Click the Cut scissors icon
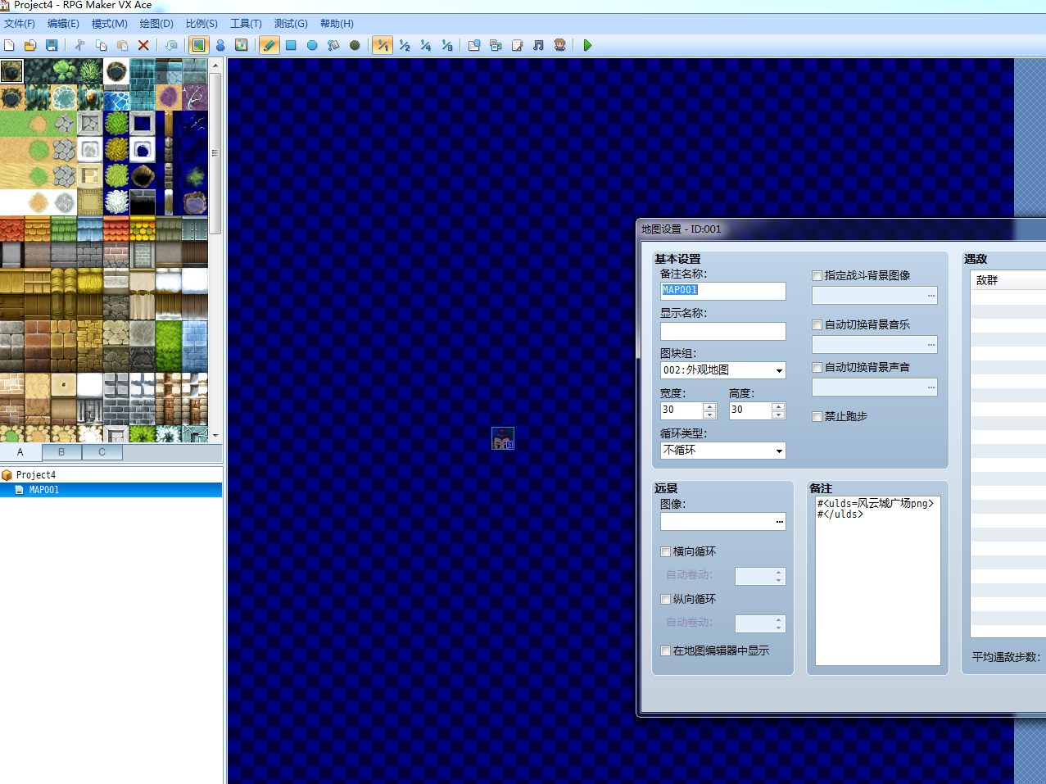 point(79,45)
